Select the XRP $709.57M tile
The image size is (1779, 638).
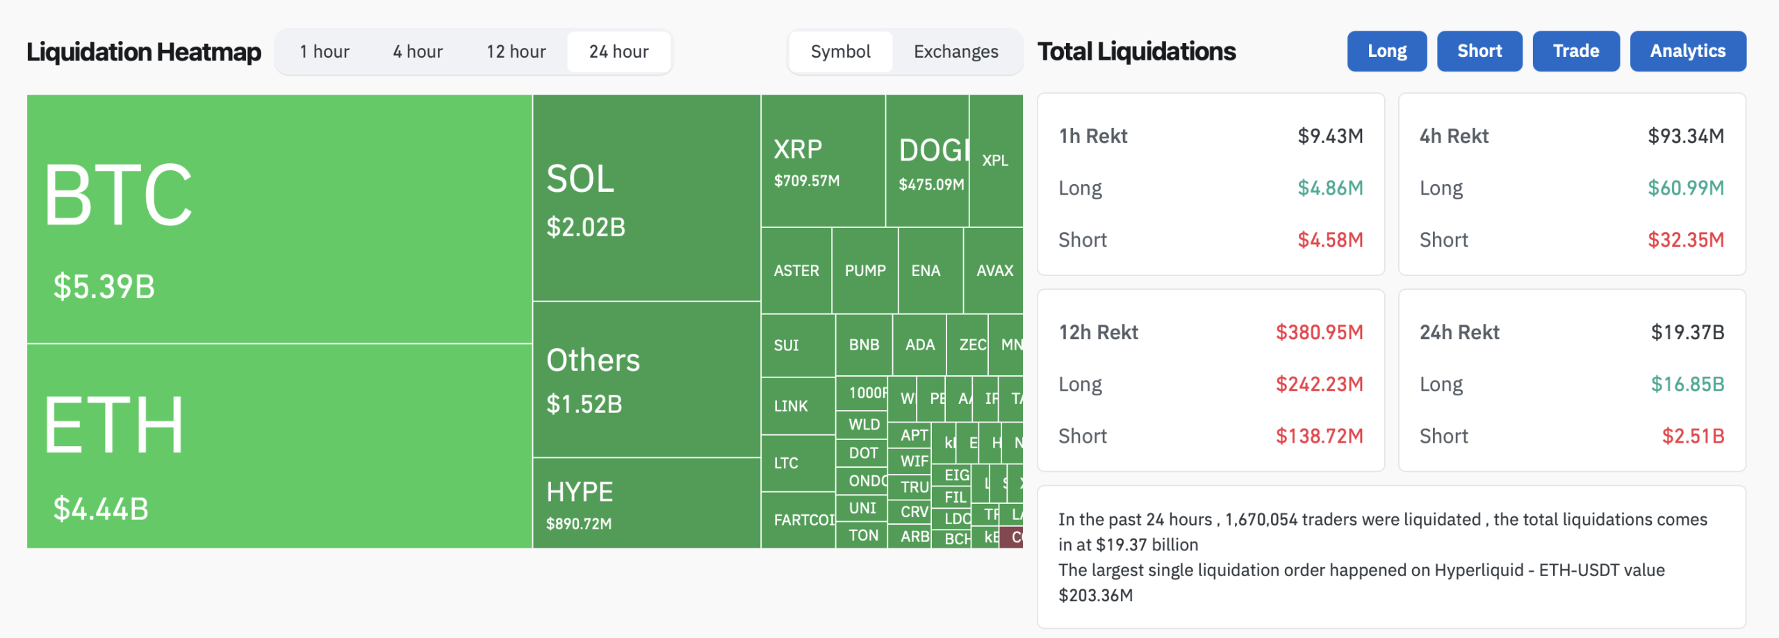823,161
